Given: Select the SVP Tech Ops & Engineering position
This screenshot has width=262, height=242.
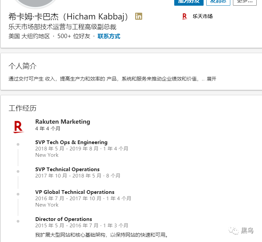Looking at the screenshot, I should (71, 142).
